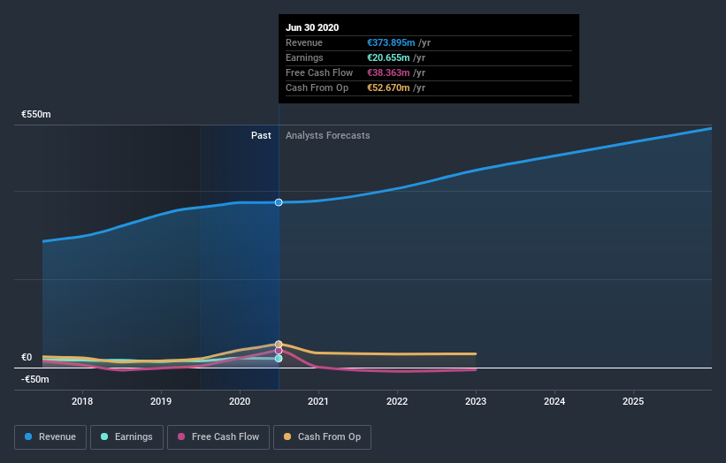726x463 pixels.
Task: Toggle the Cash From Op legend button
Action: pyautogui.click(x=322, y=437)
